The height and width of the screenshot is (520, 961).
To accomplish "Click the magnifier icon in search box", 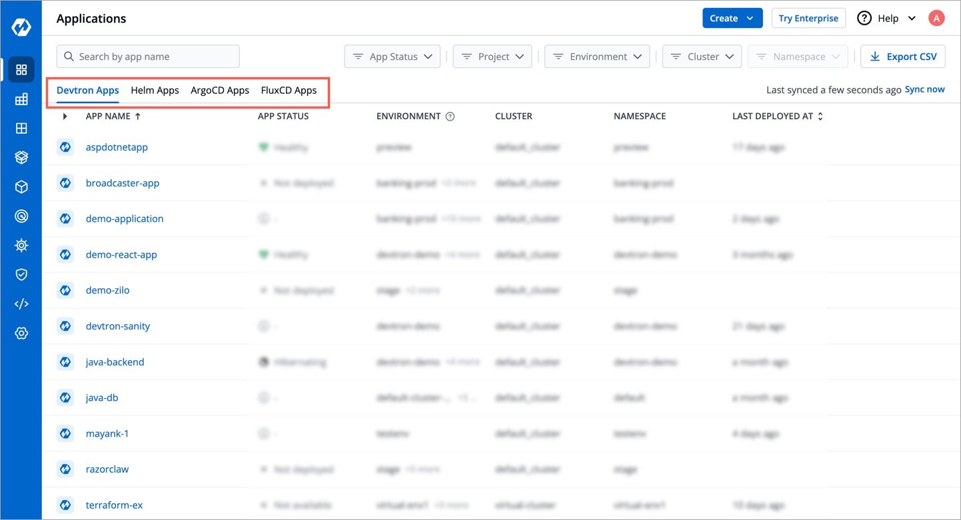I will click(69, 57).
